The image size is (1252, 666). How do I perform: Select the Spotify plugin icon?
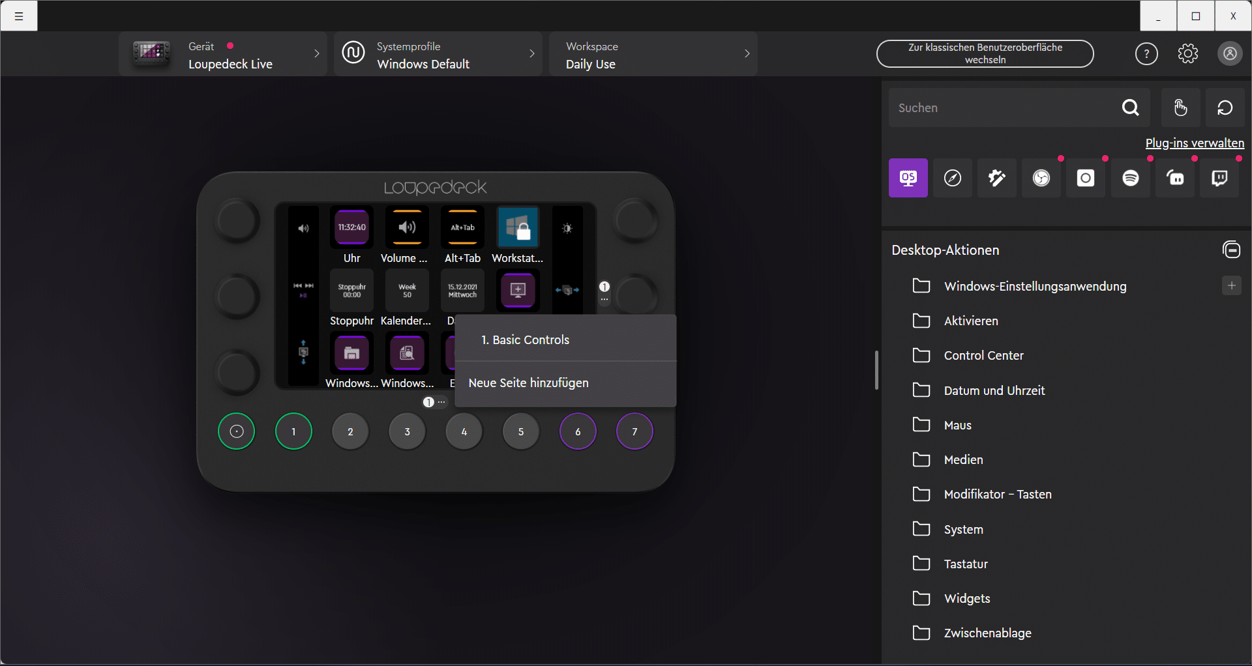1130,178
